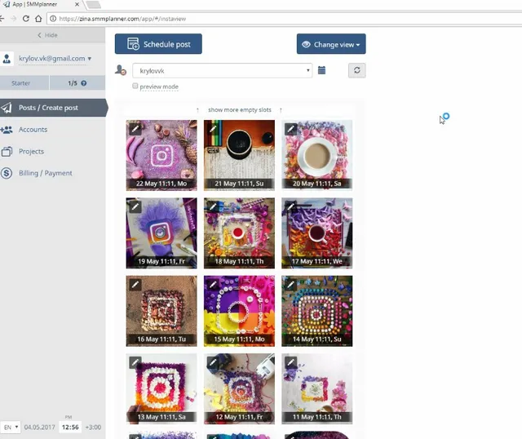Screen dimensions: 522x439
Task: Open the 22 May Mo post thumbnail
Action: 161,155
